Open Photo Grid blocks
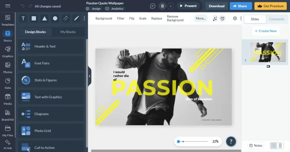This screenshot has width=290, height=152. coord(51,131)
